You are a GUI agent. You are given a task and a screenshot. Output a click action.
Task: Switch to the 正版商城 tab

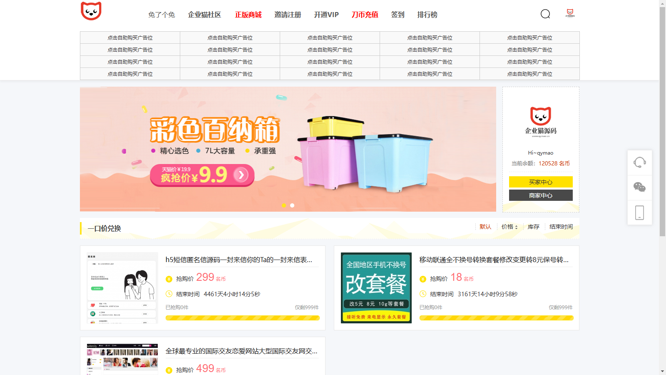pos(249,15)
